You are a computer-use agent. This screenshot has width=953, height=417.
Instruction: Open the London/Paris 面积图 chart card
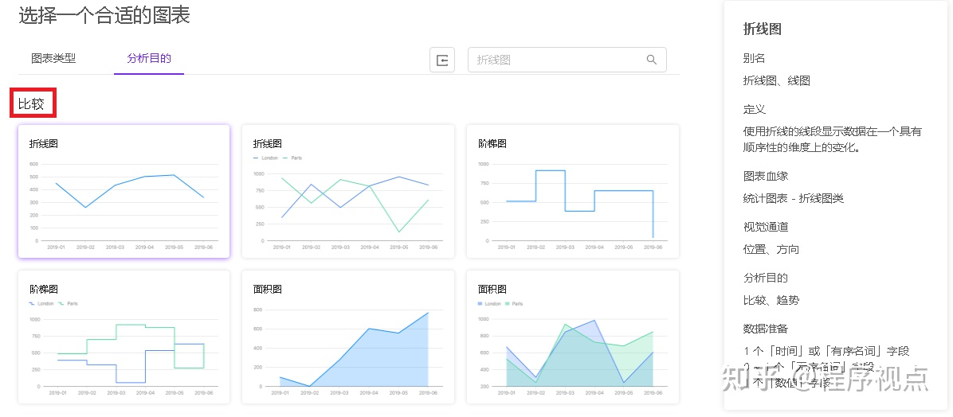point(573,337)
